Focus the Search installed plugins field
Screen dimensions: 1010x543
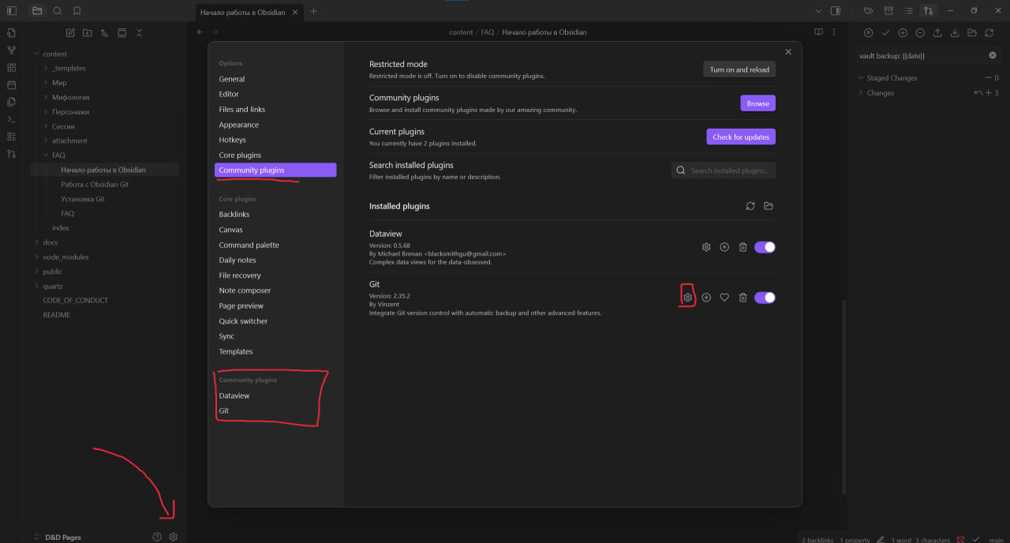pos(728,170)
